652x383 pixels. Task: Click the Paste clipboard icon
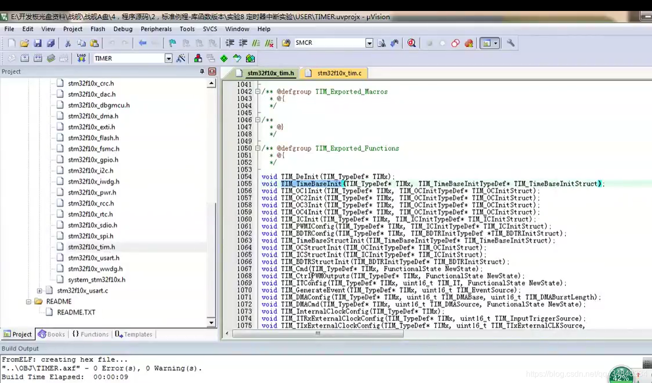click(x=94, y=43)
